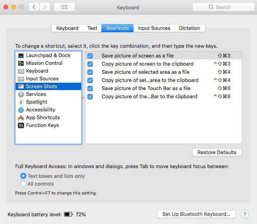Screen dimensions: 257x224
Task: Show all preferences grid button
Action: (64, 7)
